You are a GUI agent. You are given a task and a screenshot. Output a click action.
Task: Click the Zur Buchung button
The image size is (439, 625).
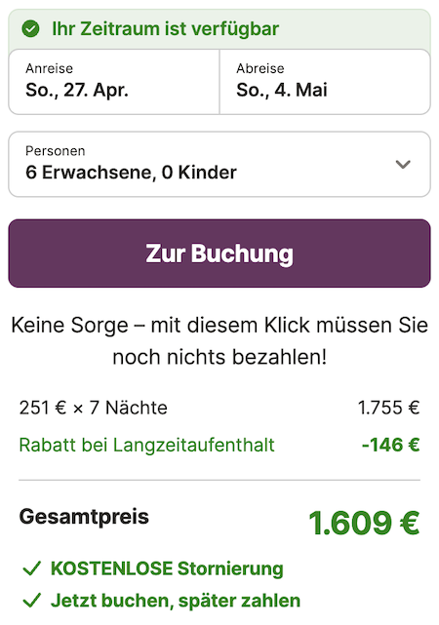coord(219,254)
